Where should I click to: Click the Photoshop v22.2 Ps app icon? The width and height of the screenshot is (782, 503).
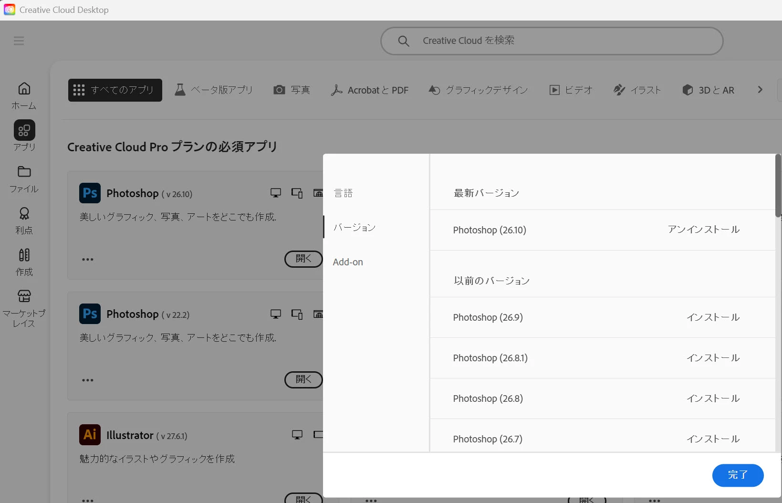click(x=90, y=314)
